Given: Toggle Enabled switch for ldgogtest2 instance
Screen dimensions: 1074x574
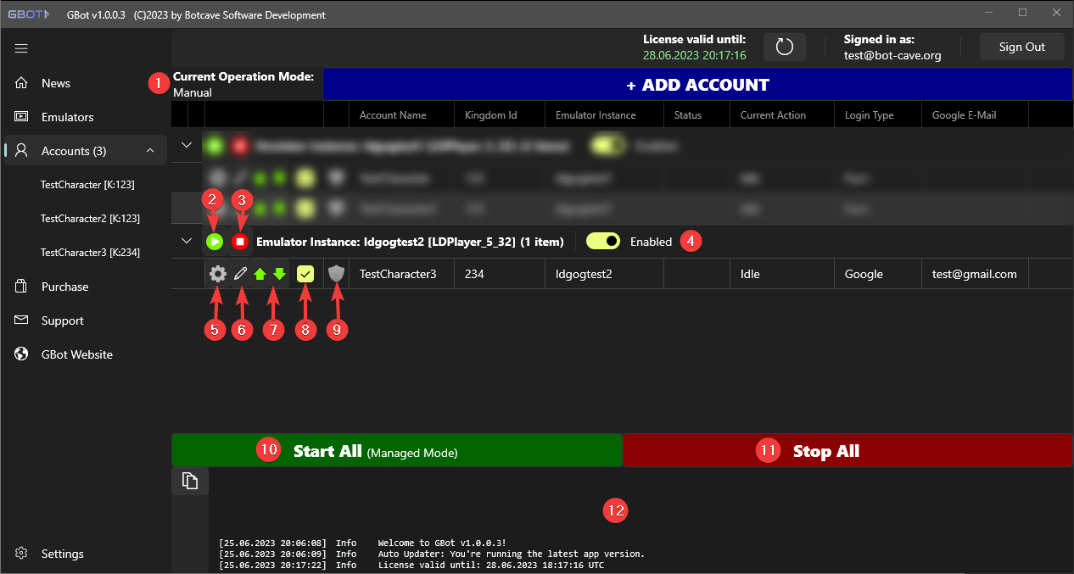Looking at the screenshot, I should tap(602, 242).
